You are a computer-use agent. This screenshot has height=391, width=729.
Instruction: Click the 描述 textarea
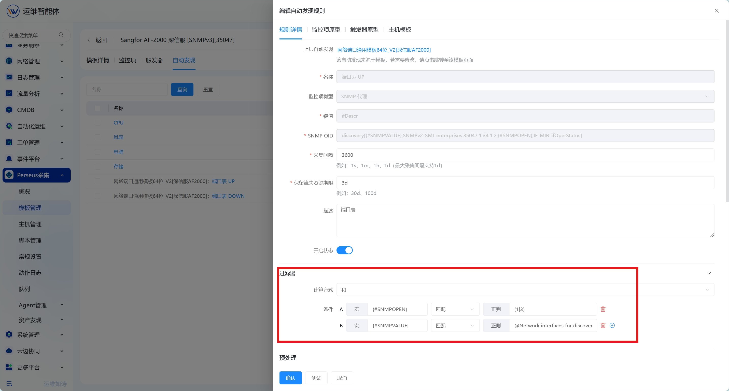point(525,220)
